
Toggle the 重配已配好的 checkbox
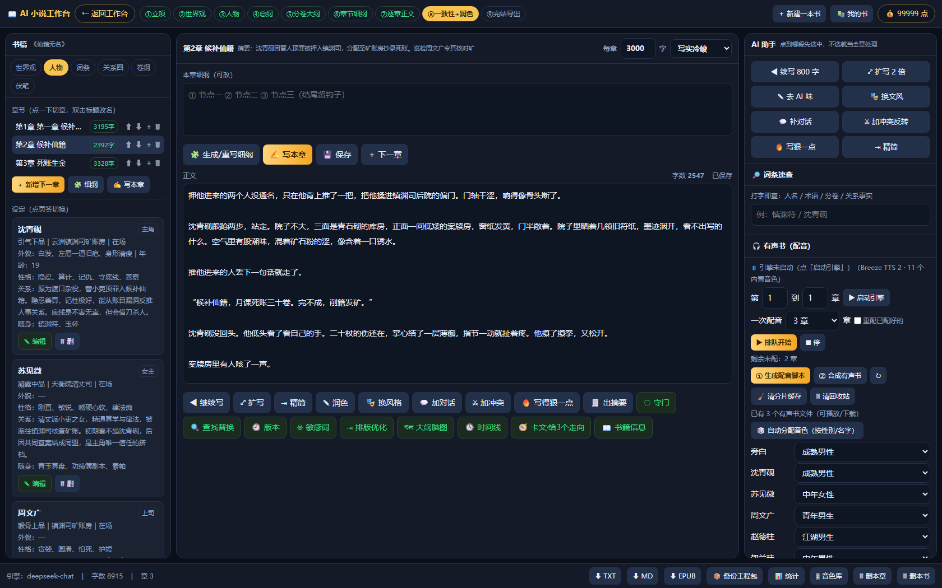pos(857,321)
